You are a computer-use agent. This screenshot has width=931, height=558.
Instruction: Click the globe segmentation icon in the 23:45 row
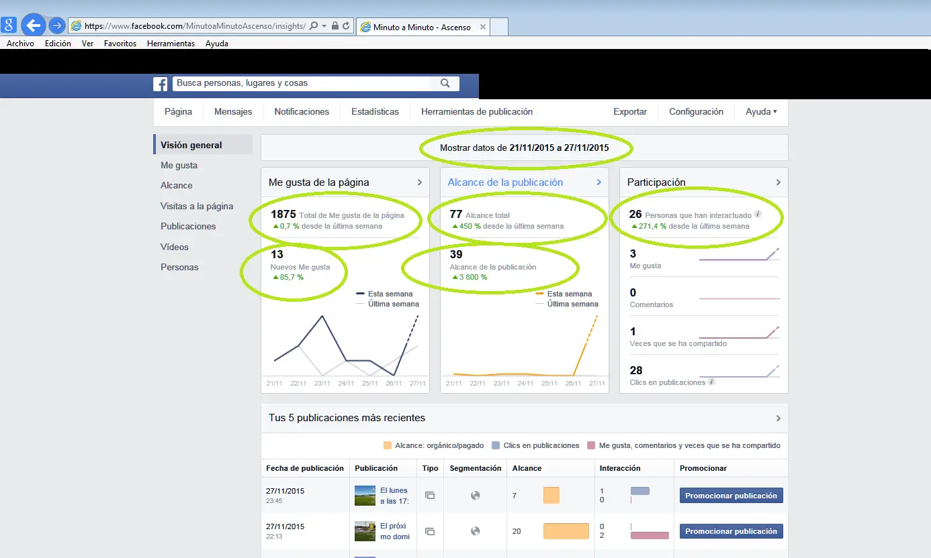(476, 496)
